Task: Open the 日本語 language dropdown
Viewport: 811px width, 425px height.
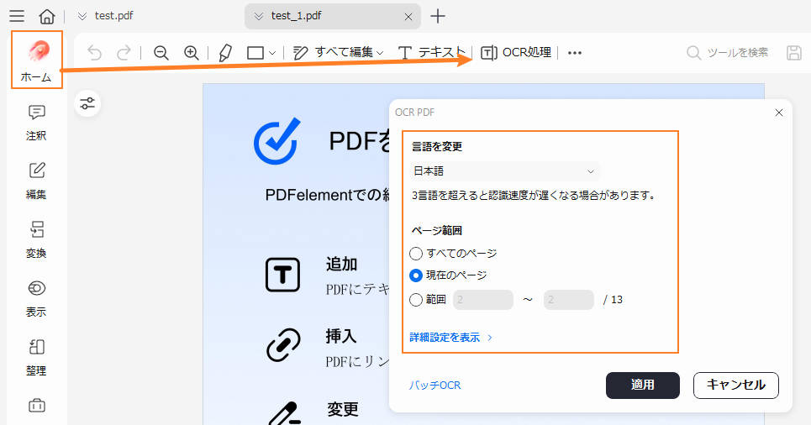Action: coord(505,171)
